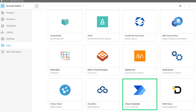Click the Apps grid icon

coord(3,45)
